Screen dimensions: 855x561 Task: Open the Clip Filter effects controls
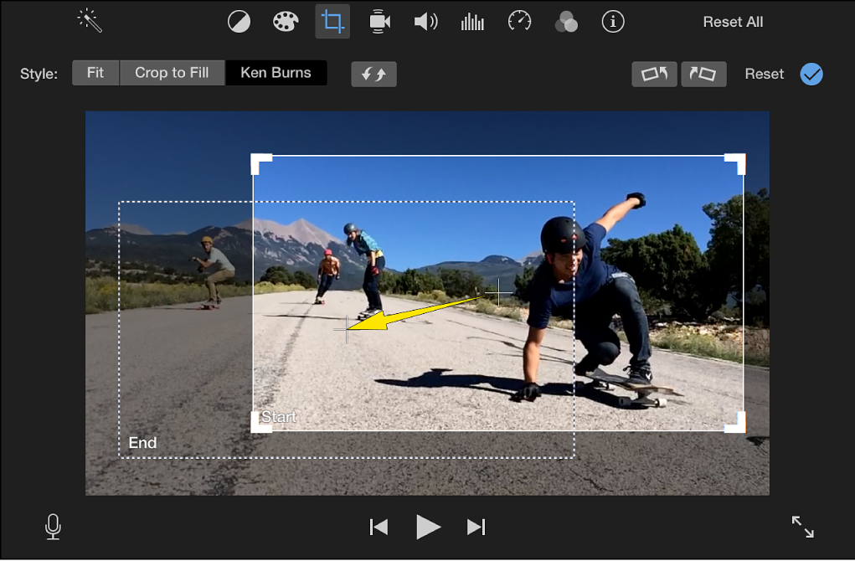point(566,22)
